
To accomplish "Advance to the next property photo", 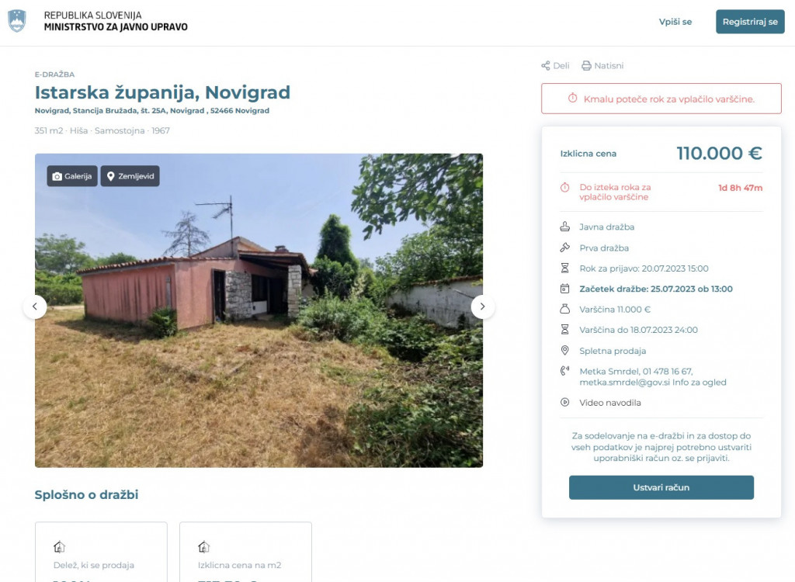I will pos(483,307).
